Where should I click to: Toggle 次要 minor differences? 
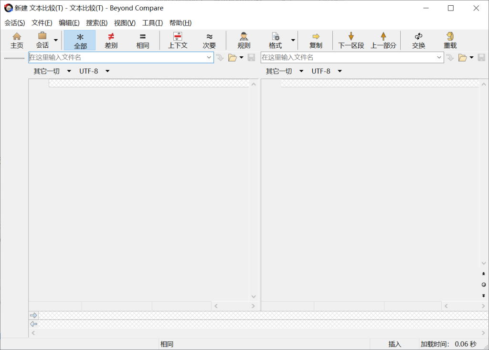click(x=209, y=41)
